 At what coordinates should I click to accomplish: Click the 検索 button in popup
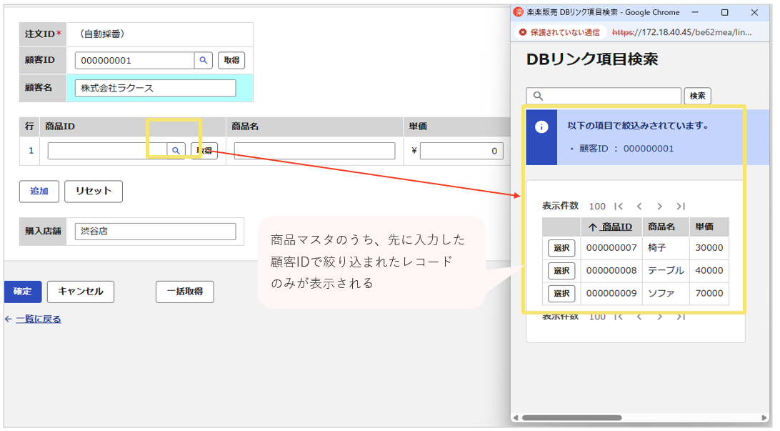[697, 96]
